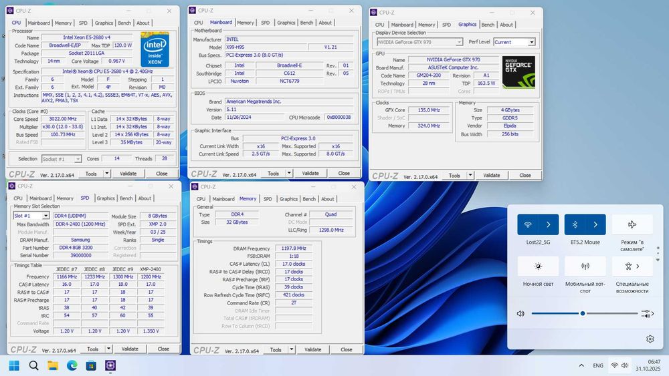Click the BIOS date 11/26/2024 value
669x376 pixels.
[254, 117]
